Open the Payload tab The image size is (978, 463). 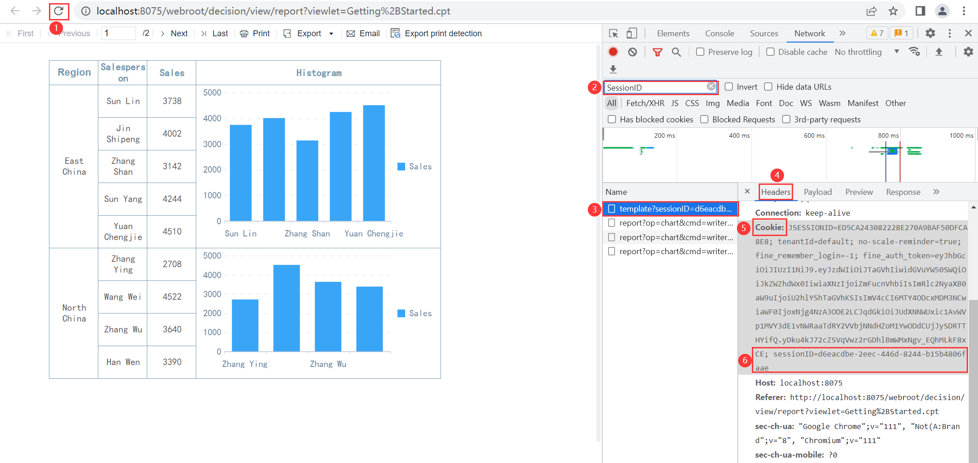(818, 192)
